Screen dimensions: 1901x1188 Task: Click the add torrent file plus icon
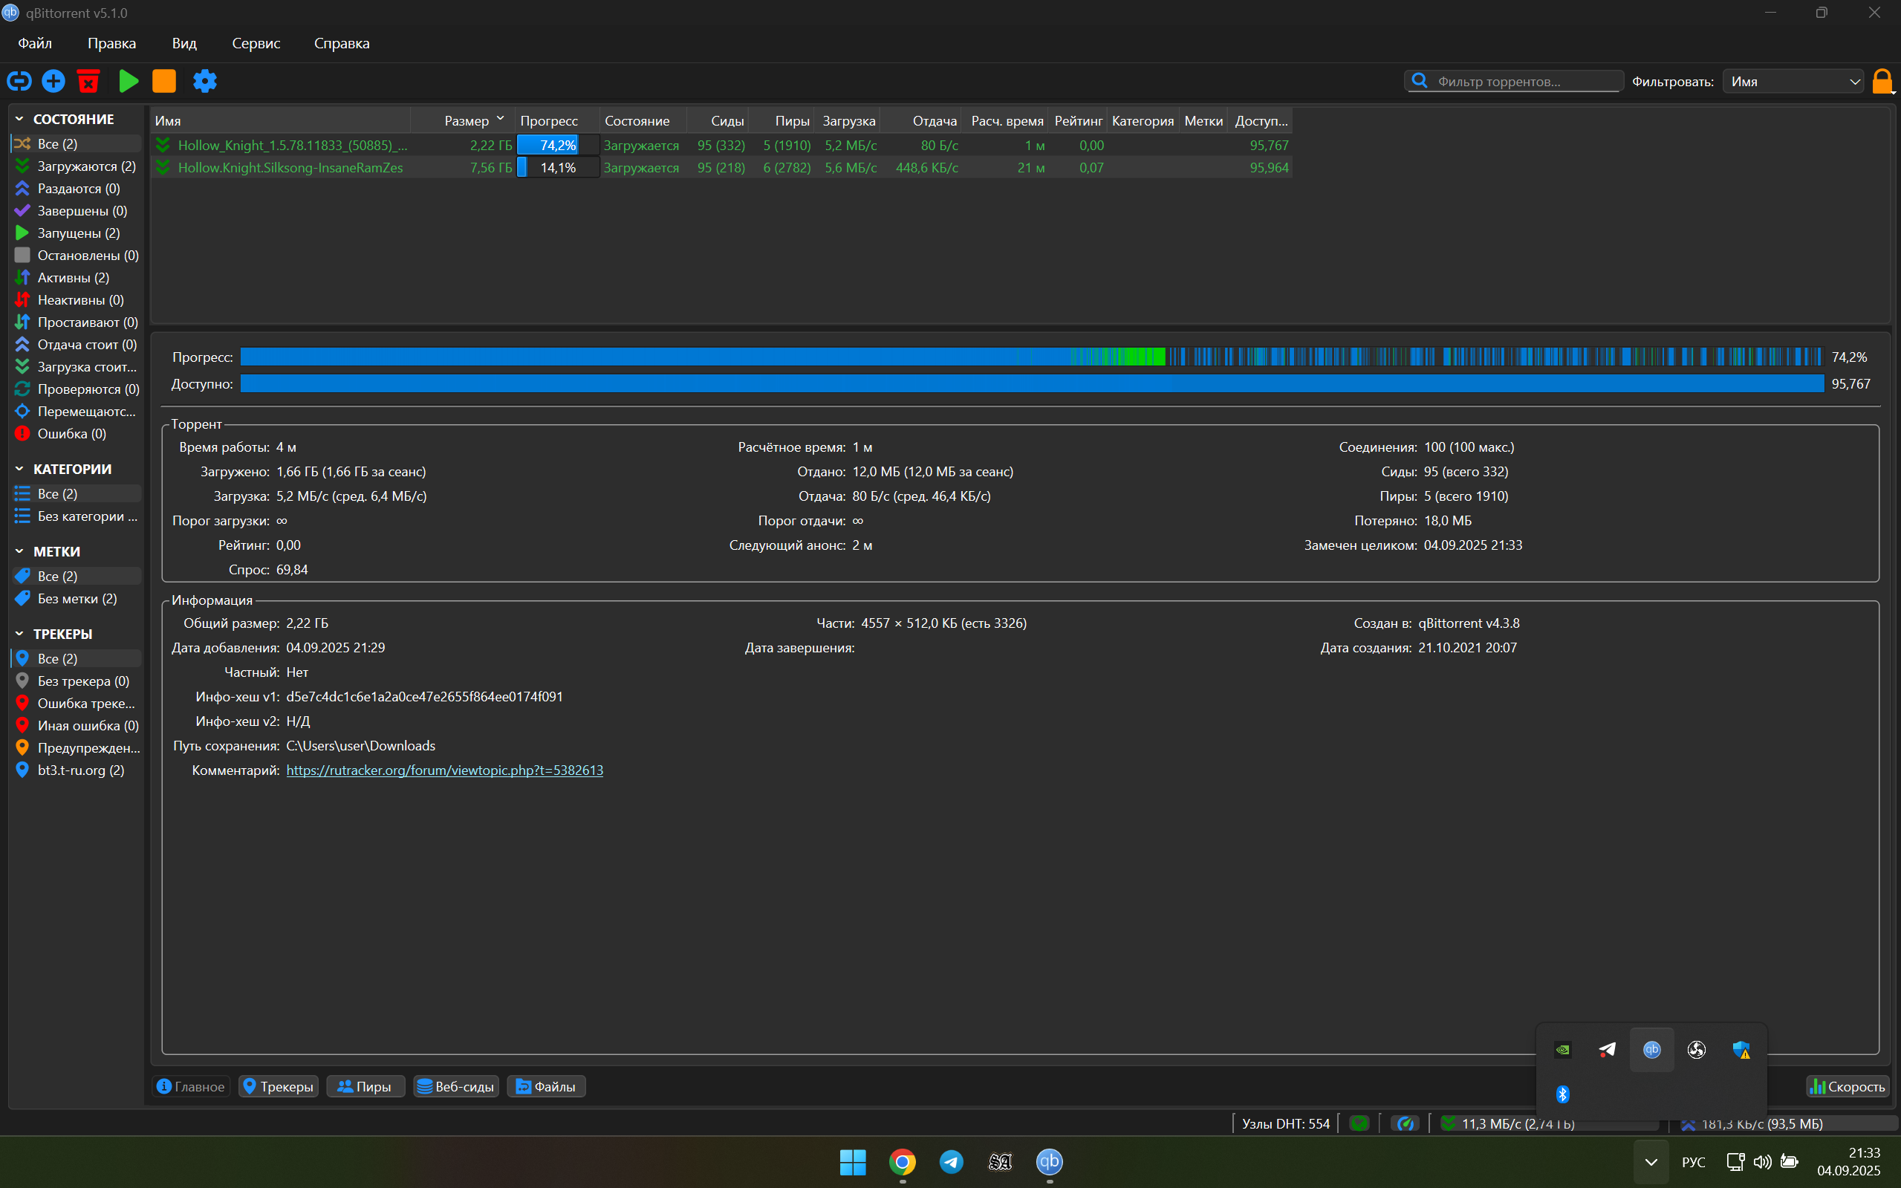pos(53,81)
